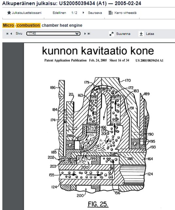Go to next page arrow icon
This screenshot has height=210, width=175.
coord(85,33)
